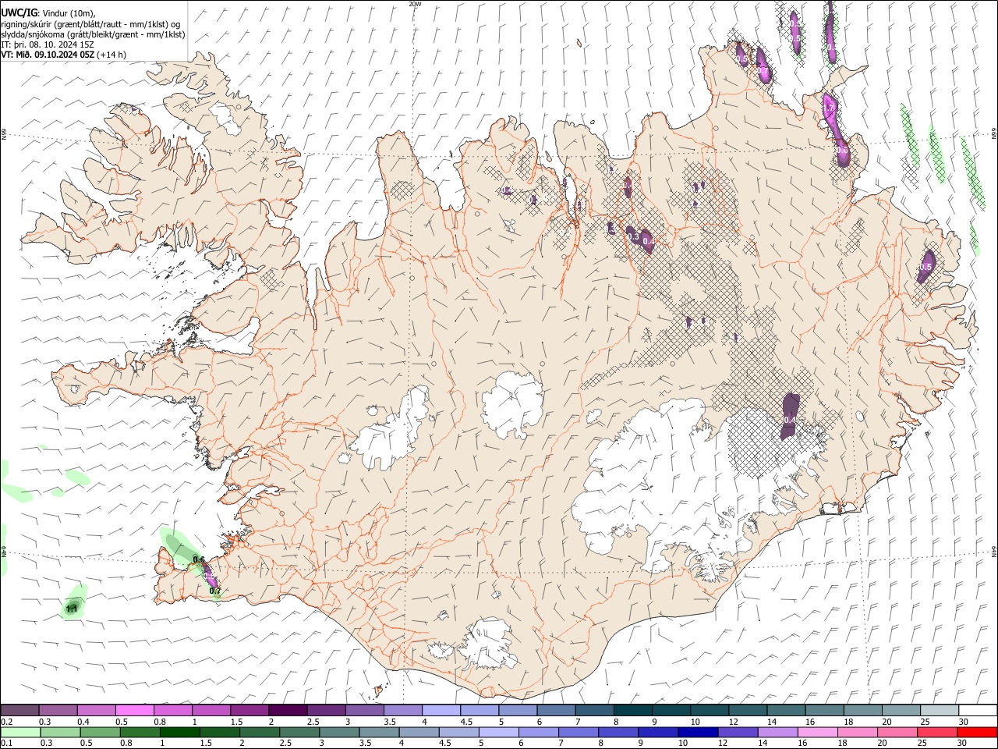This screenshot has width=998, height=749.
Task: Click the '64N' latitude label at right edge
Action: tap(993, 552)
